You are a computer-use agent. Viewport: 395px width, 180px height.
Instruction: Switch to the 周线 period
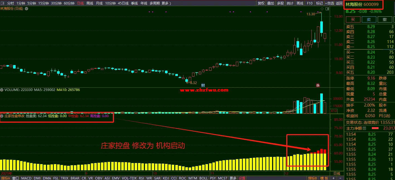(90, 3)
